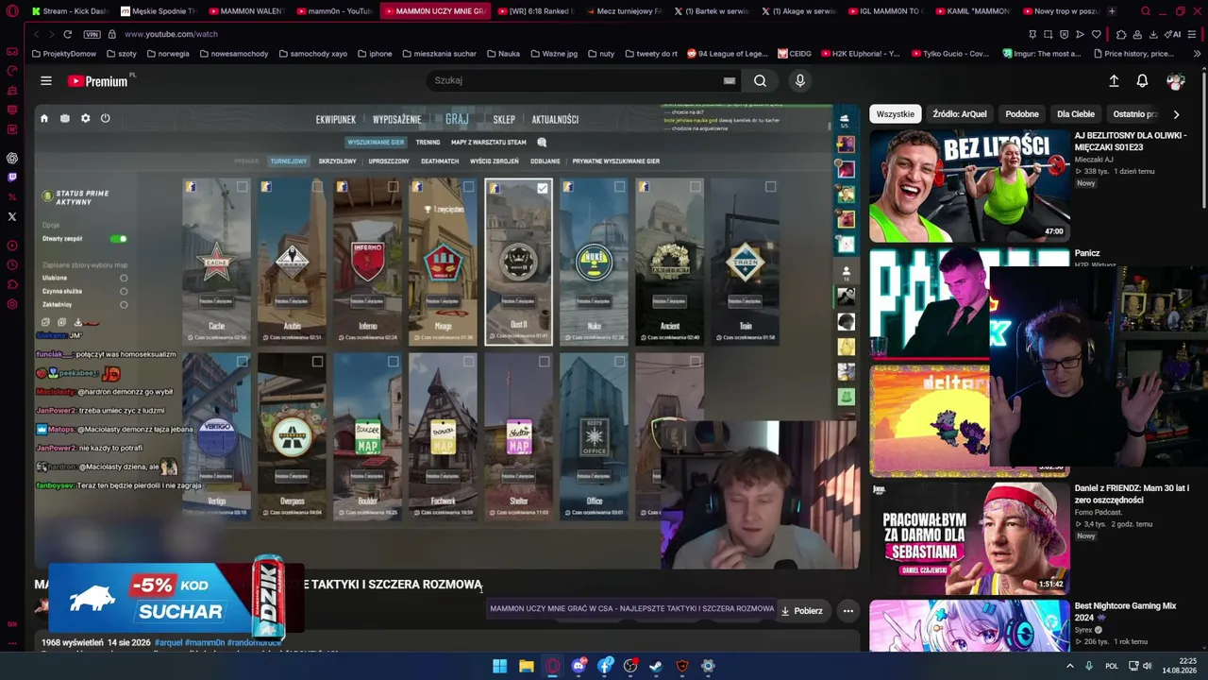Select the Wszystkie filter chip
Image resolution: width=1208 pixels, height=680 pixels.
(895, 114)
